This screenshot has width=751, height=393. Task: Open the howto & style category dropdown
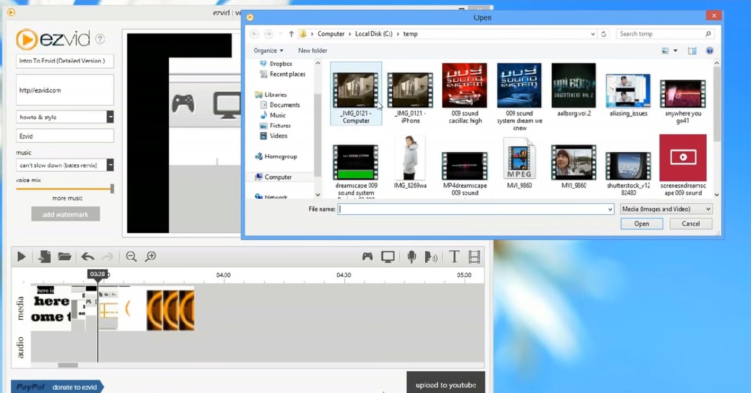[x=110, y=117]
